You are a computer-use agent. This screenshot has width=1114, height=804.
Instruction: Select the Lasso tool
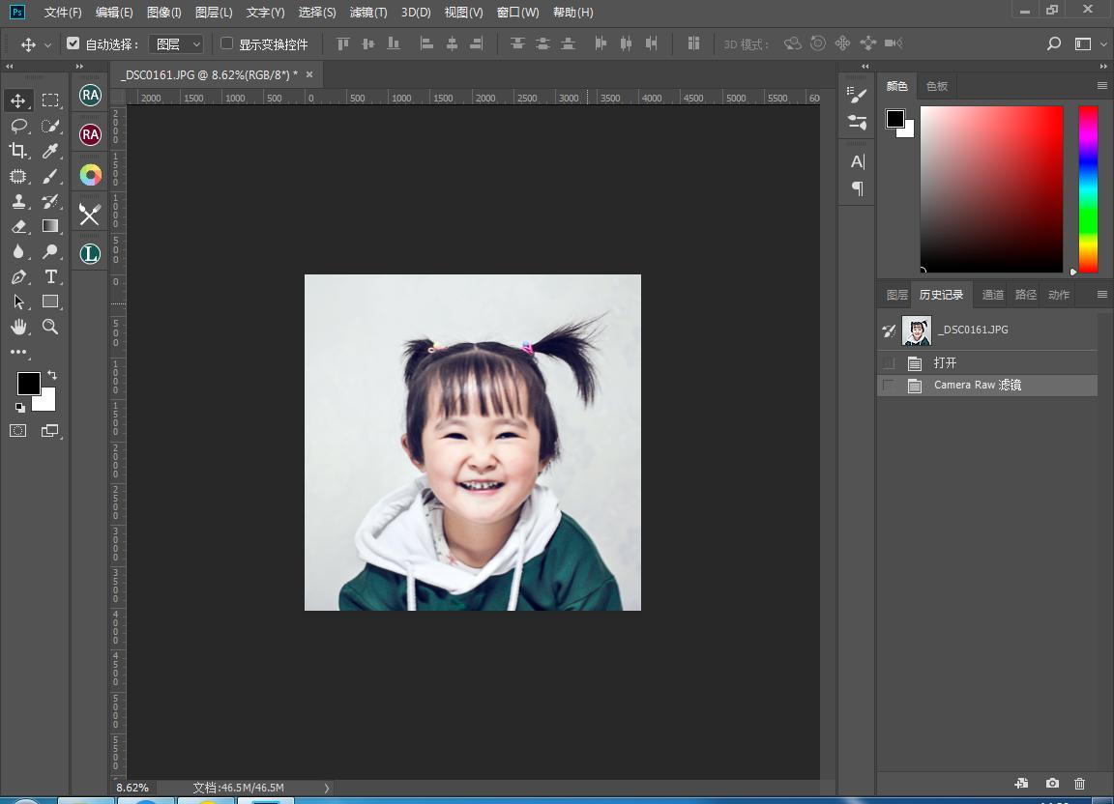[18, 126]
